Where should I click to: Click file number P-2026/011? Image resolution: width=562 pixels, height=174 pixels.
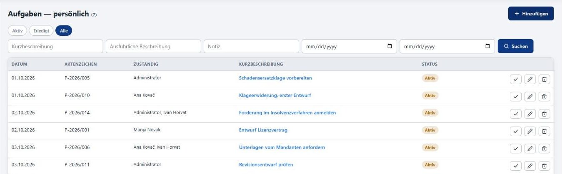pyautogui.click(x=77, y=165)
